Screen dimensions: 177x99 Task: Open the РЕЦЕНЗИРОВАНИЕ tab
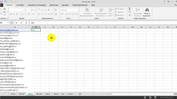click(80, 5)
